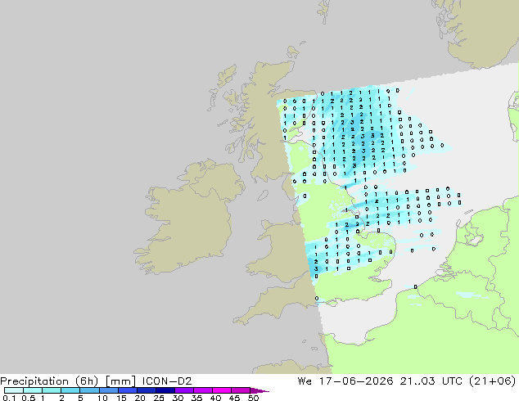Pick the legend value "25"
Screen dimensions: 519x401
[x=159, y=398]
